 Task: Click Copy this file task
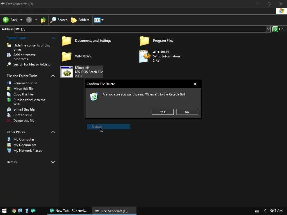[x=23, y=94]
